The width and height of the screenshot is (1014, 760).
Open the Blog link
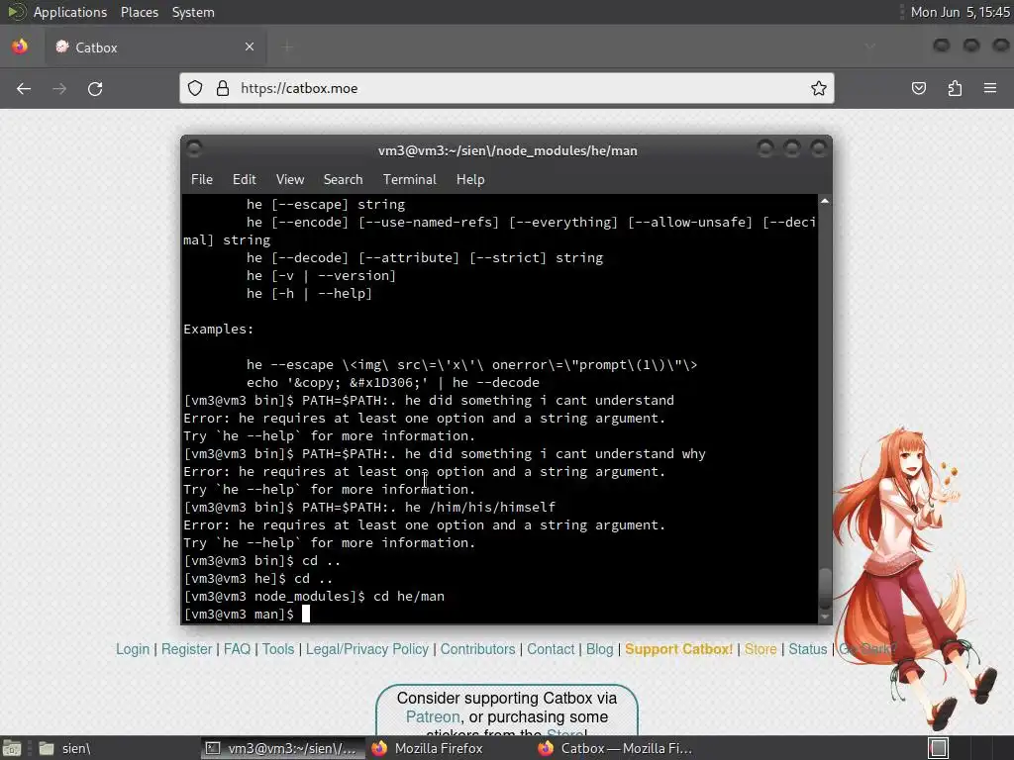pos(599,649)
